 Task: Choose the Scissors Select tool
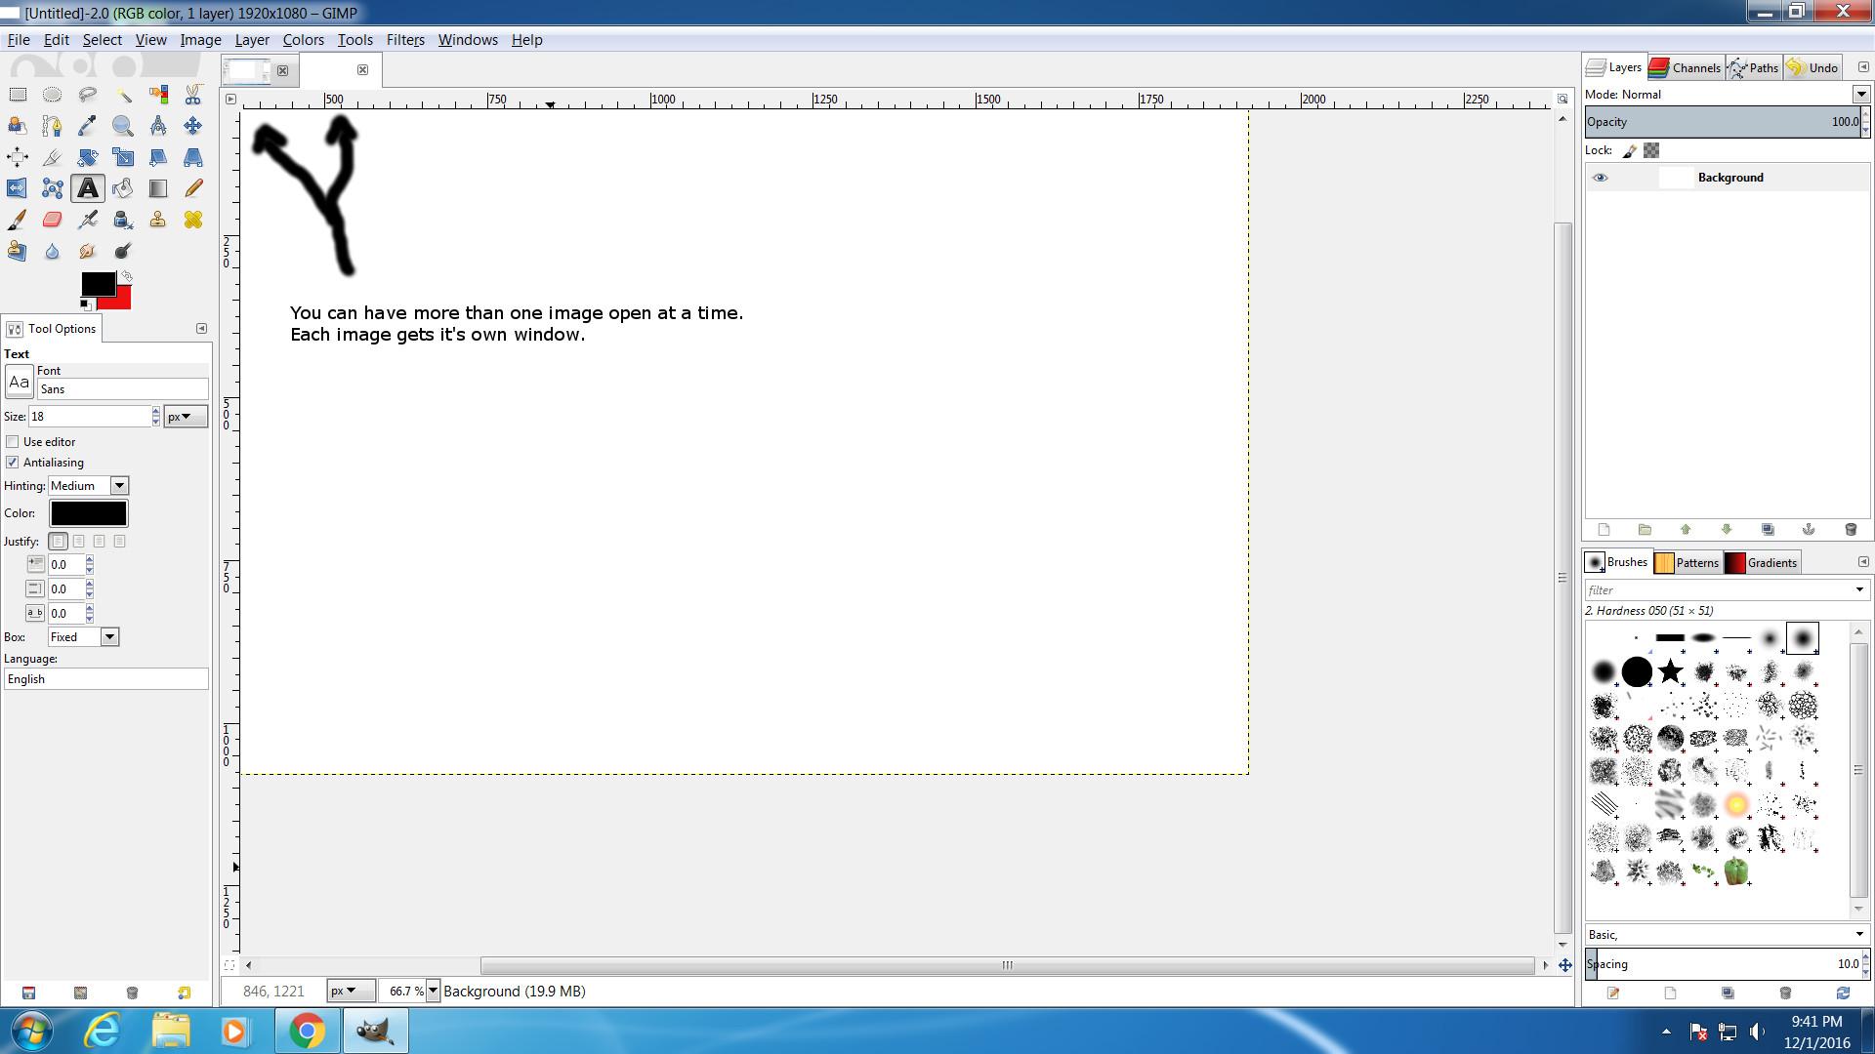coord(193,95)
